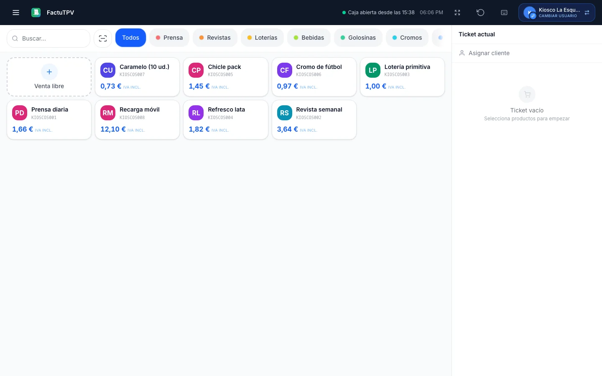
Task: Click the CP badge of Chicle pack
Action: coord(196,70)
